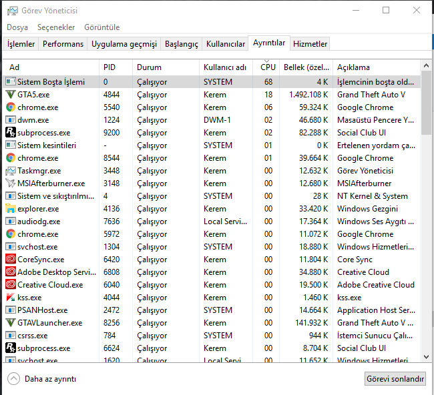The height and width of the screenshot is (395, 434).
Task: Select the Local Servi... cell for audiodg.exe
Action: tap(225, 222)
